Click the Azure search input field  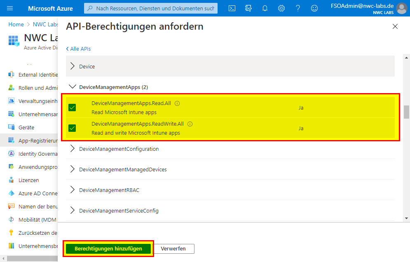[x=155, y=8]
